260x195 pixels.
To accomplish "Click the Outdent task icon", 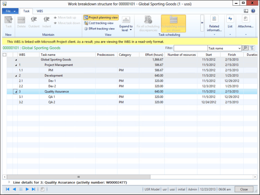I will click(x=34, y=22).
